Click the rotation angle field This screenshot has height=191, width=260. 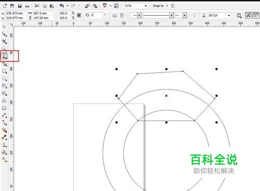point(96,15)
